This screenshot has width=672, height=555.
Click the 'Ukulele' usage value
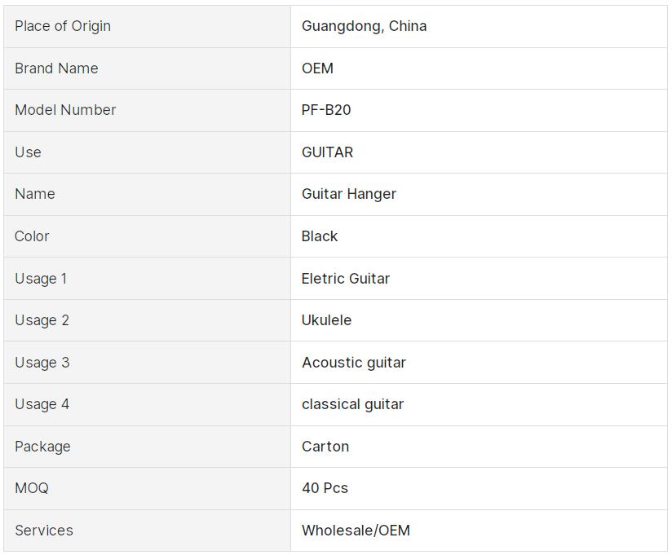tap(326, 320)
